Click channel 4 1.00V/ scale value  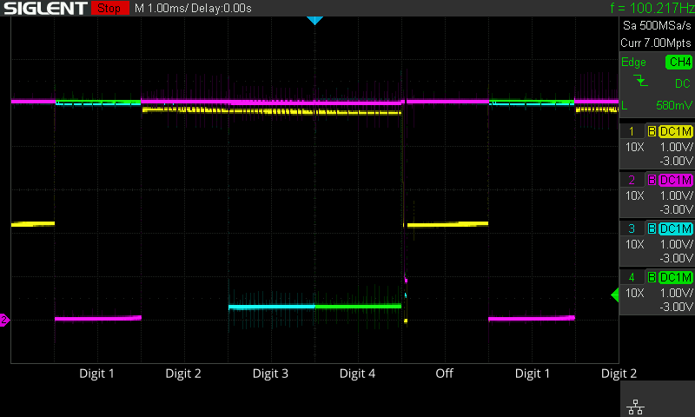676,293
